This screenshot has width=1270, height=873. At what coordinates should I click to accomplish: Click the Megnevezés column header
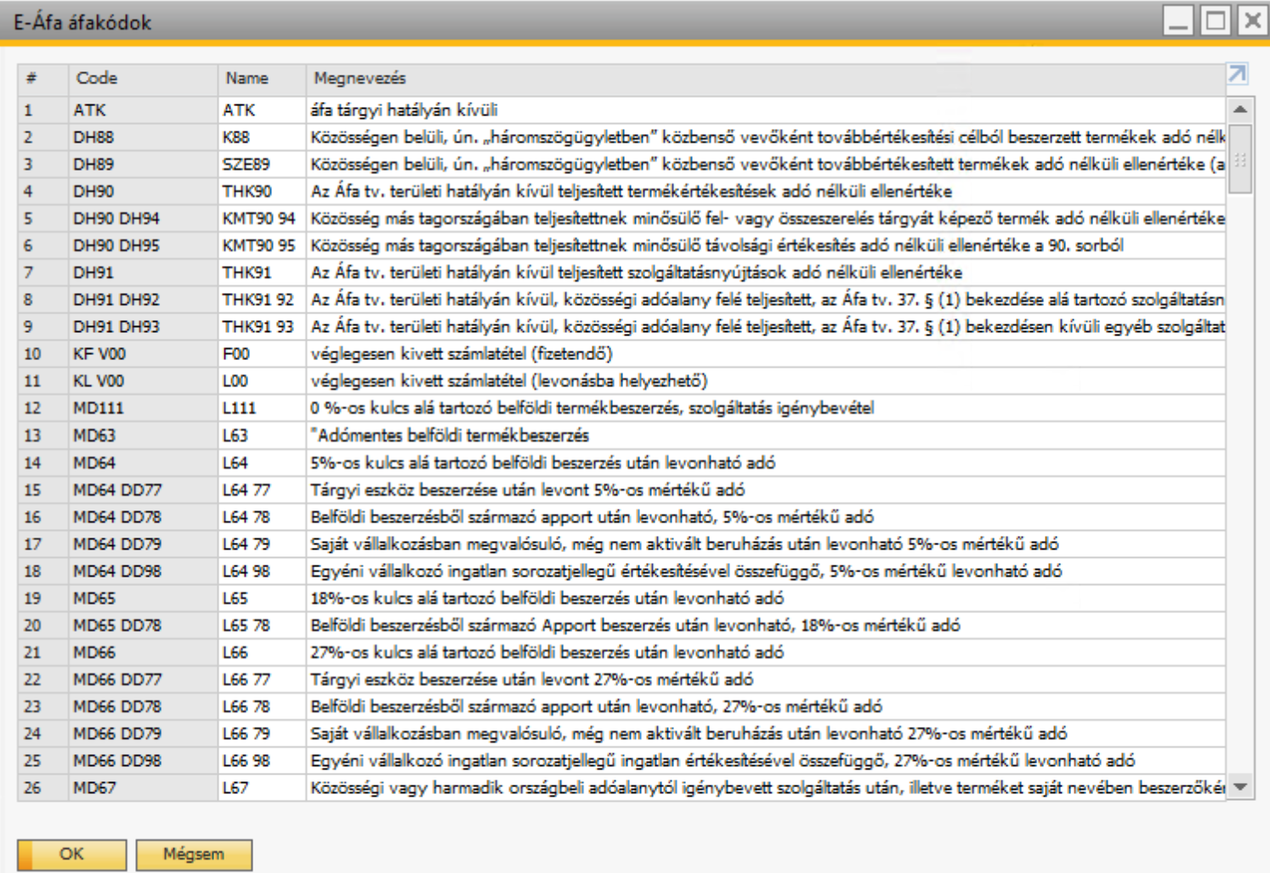[765, 78]
